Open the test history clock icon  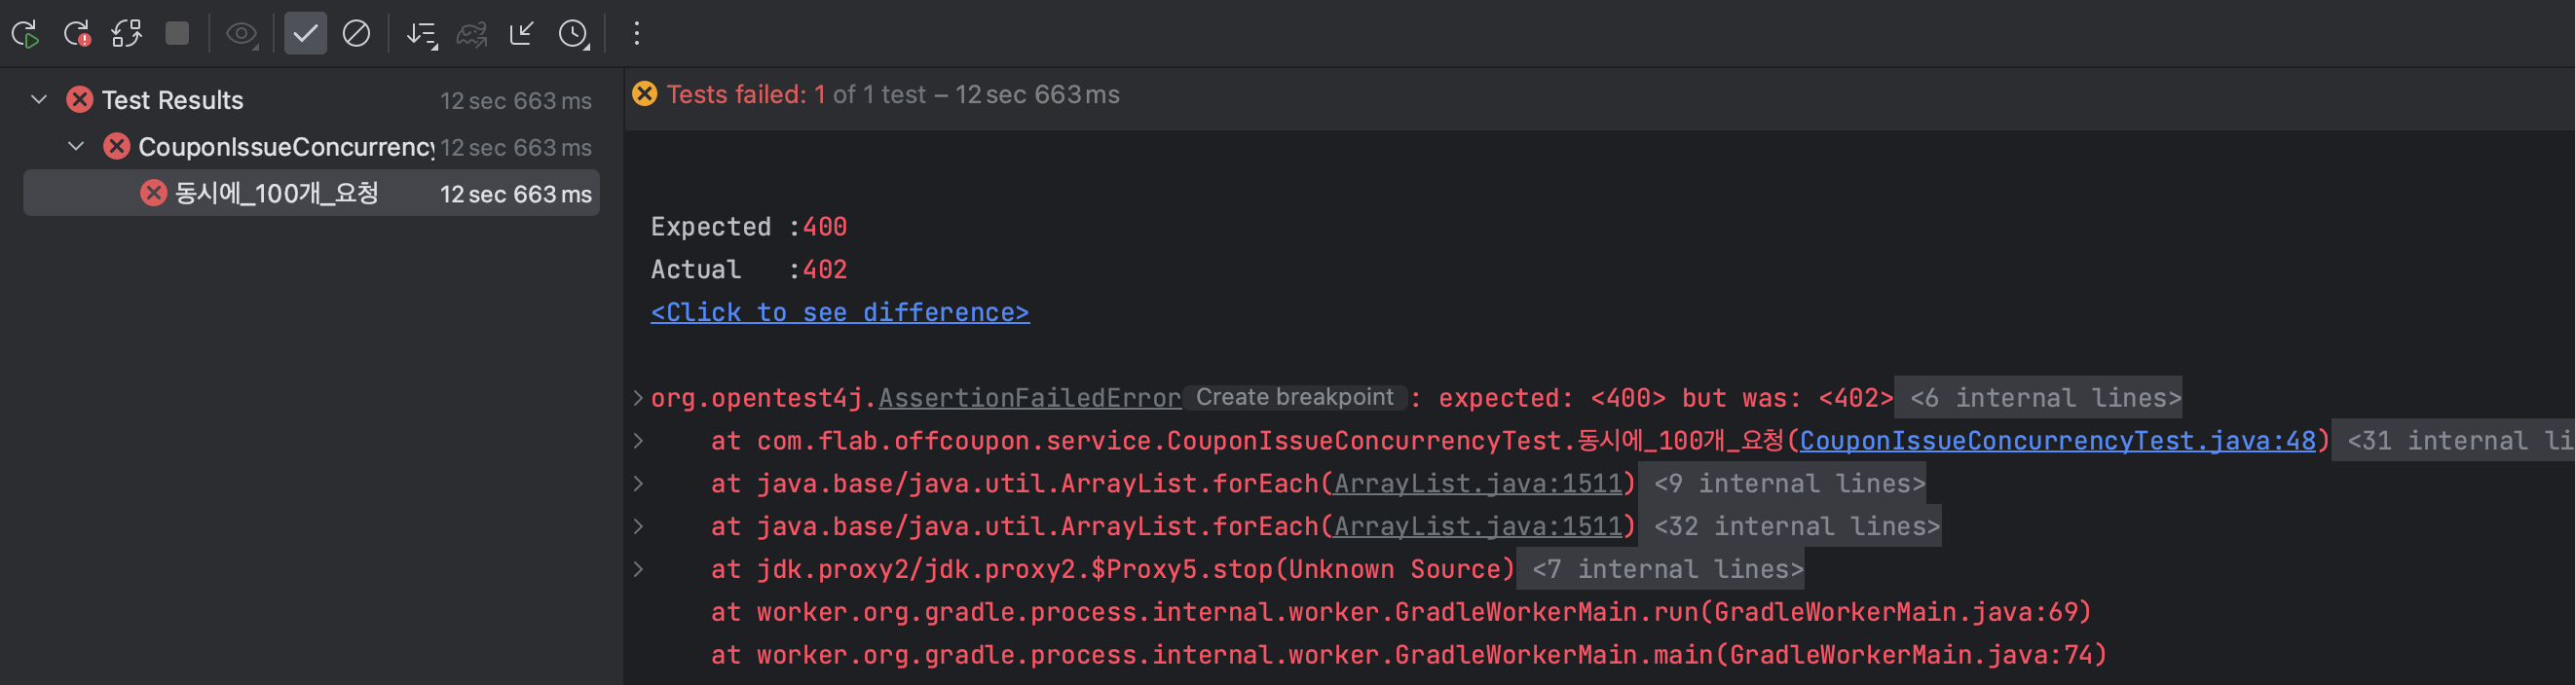tap(574, 34)
